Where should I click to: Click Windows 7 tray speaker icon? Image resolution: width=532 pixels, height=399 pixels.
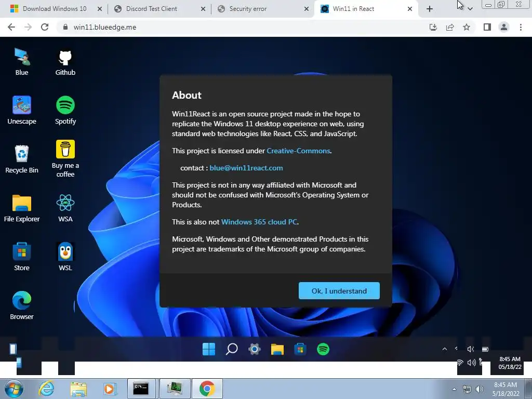[480, 389]
